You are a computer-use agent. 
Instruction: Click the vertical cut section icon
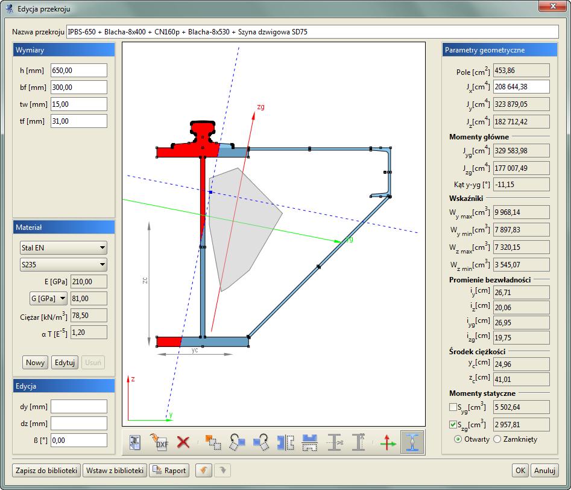(359, 442)
